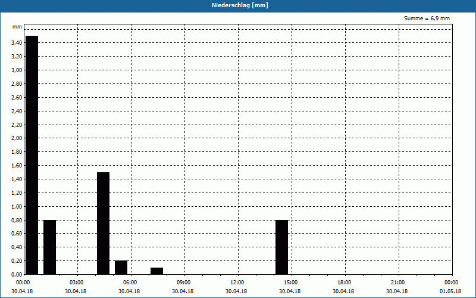Click the 18:00 time label
476x298 pixels.
click(x=345, y=283)
